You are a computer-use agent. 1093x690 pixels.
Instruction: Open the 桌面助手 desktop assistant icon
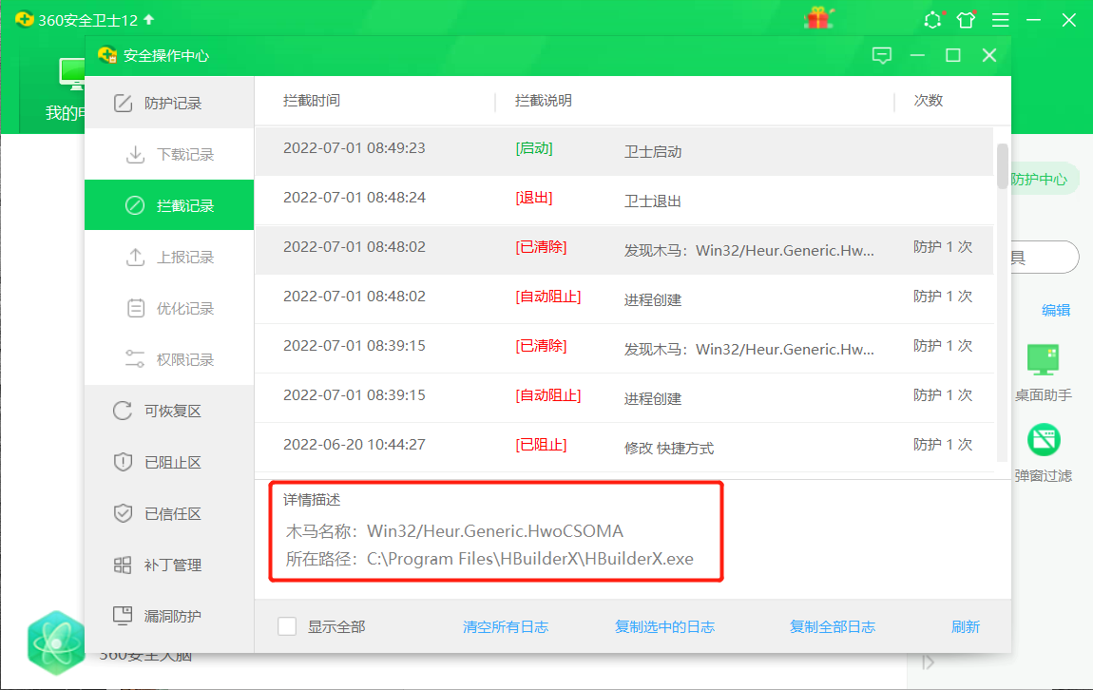tap(1043, 360)
